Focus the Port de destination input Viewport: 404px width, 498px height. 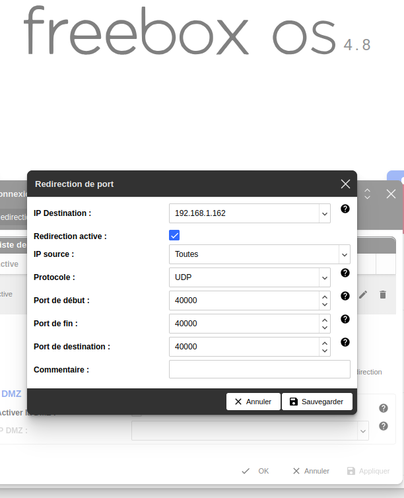[244, 347]
